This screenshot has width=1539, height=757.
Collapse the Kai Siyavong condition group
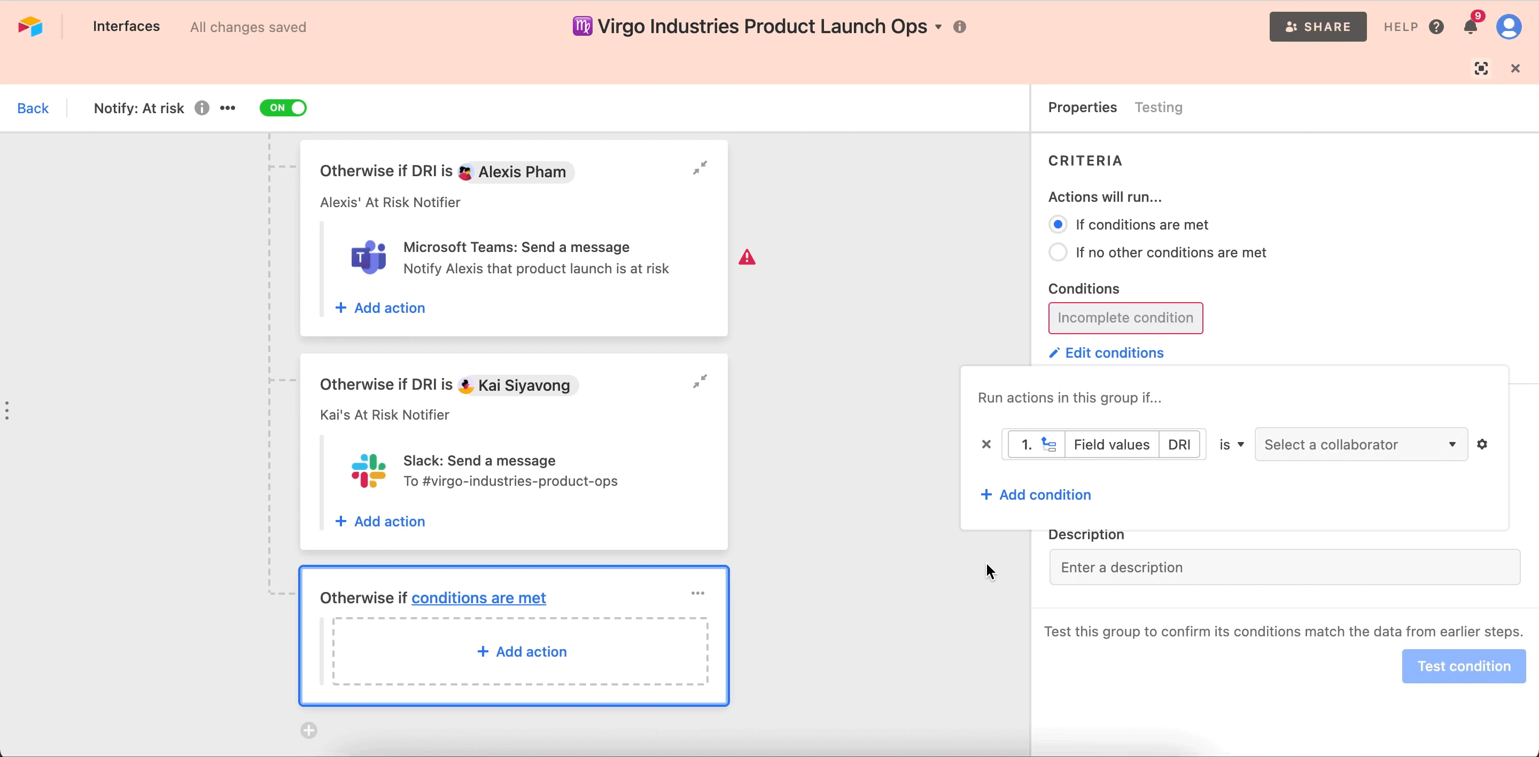tap(699, 381)
